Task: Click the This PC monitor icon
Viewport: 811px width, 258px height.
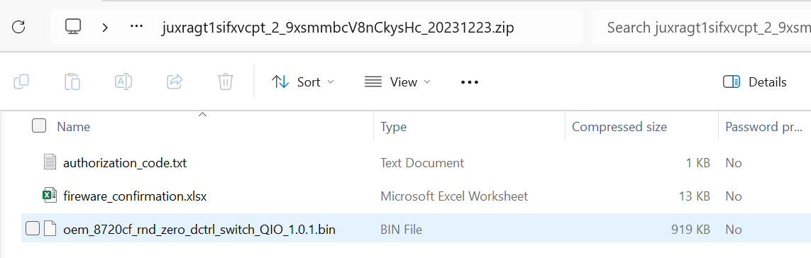Action: (x=74, y=27)
